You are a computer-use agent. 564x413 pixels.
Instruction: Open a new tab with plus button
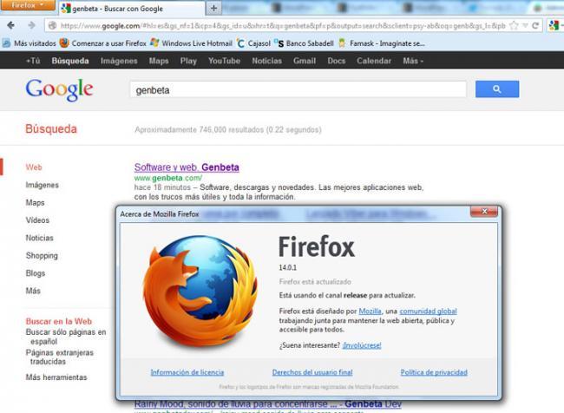click(213, 9)
